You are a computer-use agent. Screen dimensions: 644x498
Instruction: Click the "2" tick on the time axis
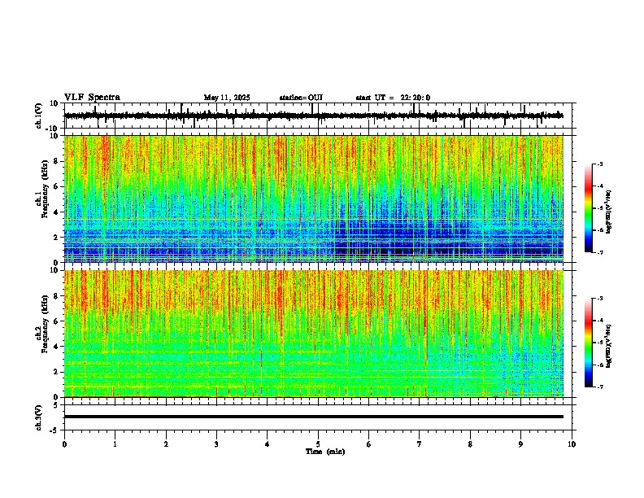[x=166, y=444]
